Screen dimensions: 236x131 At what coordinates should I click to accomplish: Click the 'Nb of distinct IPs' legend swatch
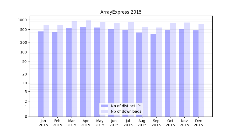coord(104,106)
